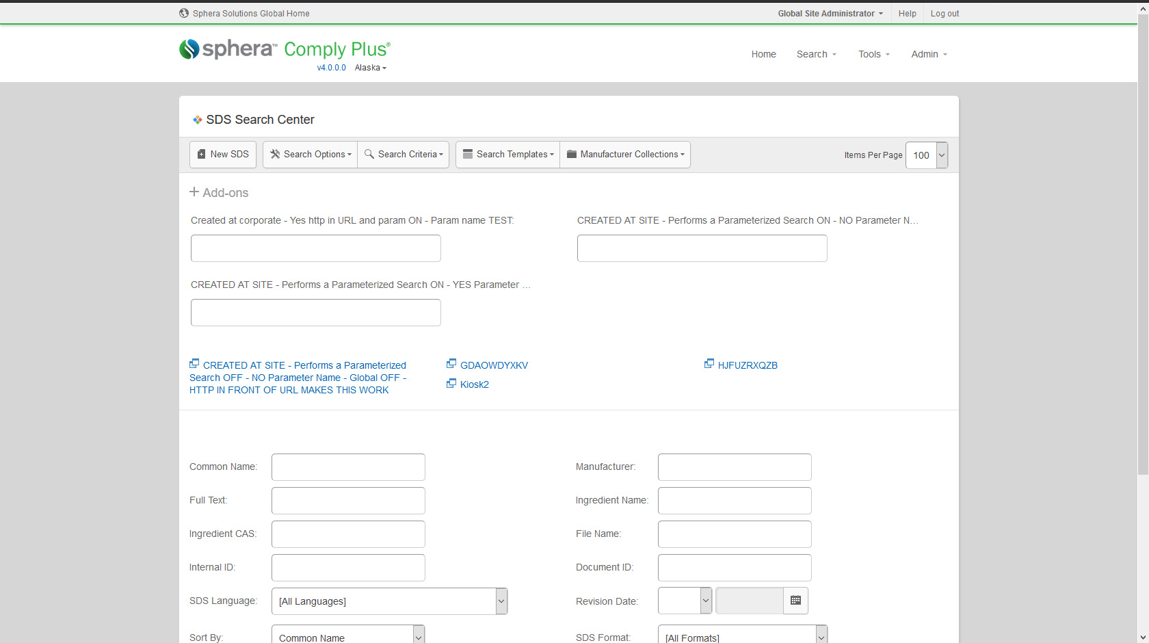This screenshot has height=643, width=1149.
Task: Open the Search navigation menu
Action: click(x=817, y=54)
